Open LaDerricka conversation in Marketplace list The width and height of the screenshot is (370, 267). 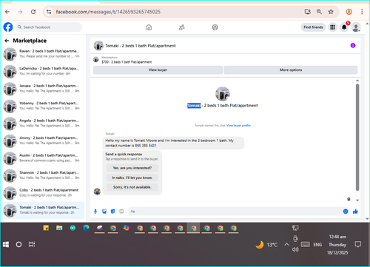pyautogui.click(x=43, y=71)
